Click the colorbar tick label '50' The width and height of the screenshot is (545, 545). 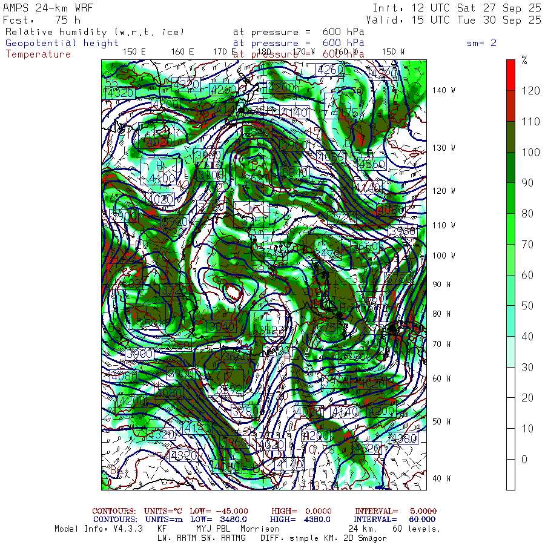pyautogui.click(x=527, y=306)
